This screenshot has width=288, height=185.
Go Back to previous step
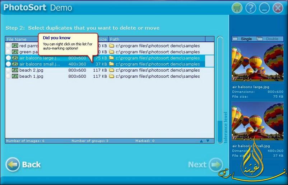23,165
